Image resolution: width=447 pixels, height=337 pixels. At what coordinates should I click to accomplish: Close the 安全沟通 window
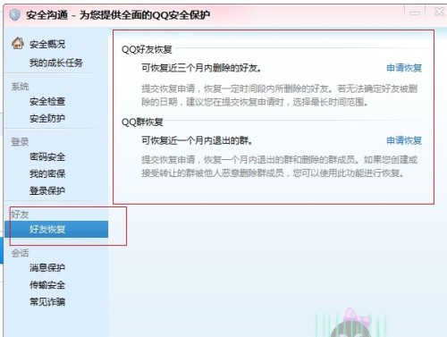click(x=439, y=12)
